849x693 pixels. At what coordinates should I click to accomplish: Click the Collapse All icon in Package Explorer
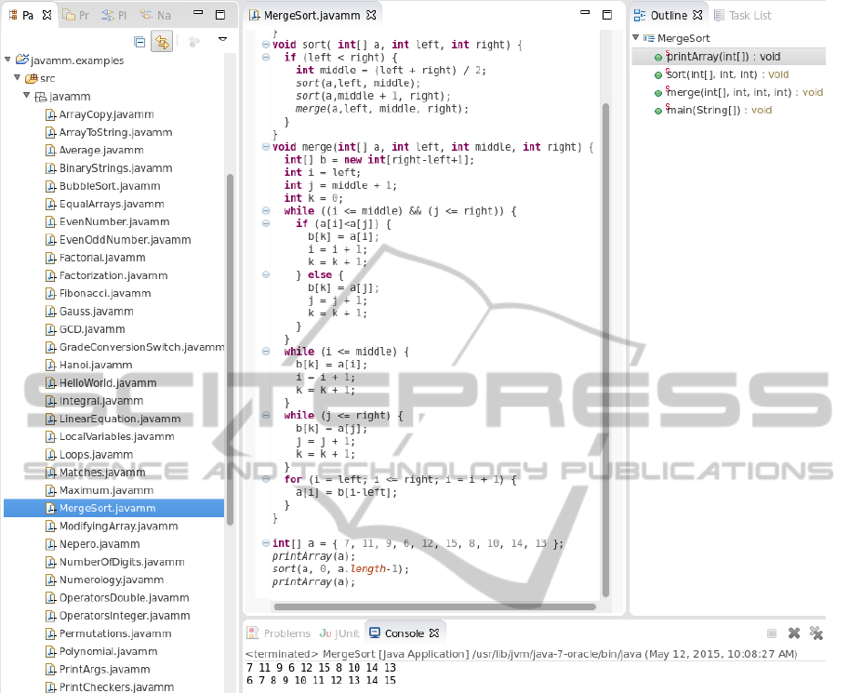tap(139, 42)
